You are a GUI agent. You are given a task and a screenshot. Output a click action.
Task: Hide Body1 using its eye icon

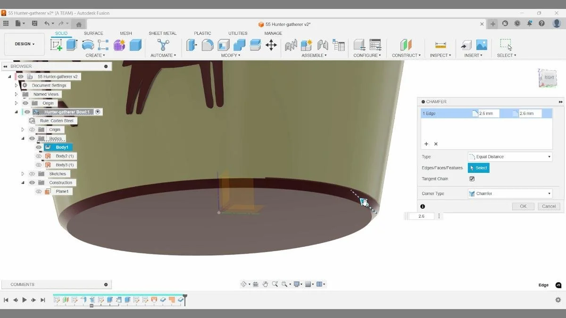pyautogui.click(x=39, y=147)
